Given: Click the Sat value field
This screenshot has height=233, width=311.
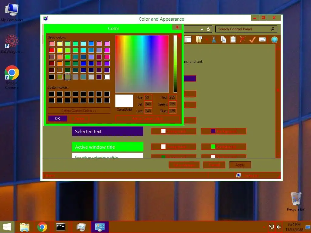Looking at the screenshot, I should point(148,104).
